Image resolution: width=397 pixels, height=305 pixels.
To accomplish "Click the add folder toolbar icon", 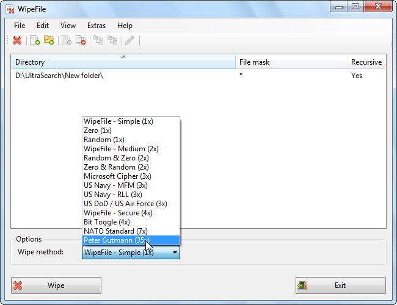I will pos(49,40).
